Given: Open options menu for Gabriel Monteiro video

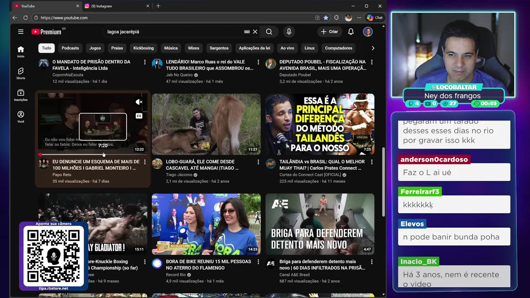Looking at the screenshot, I should [145, 162].
